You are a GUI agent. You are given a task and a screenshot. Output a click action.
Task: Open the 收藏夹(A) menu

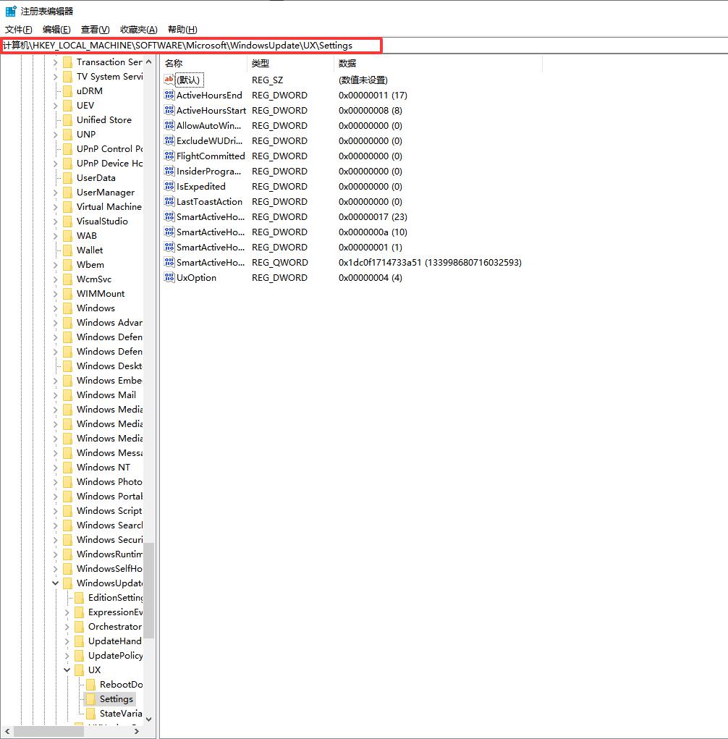(138, 30)
